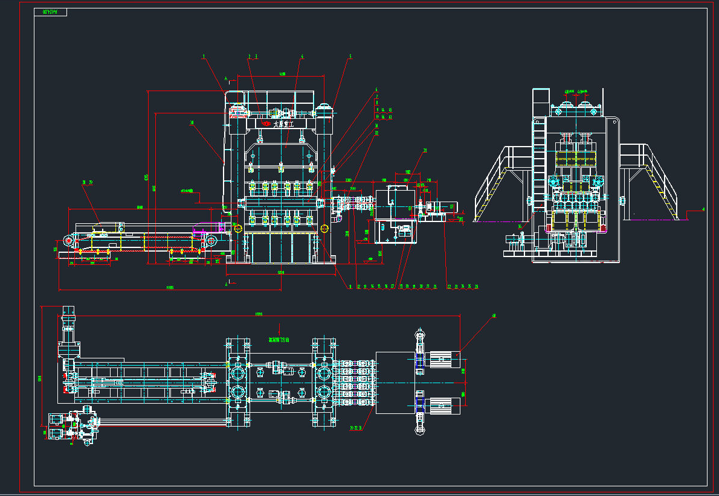Click the mirrored drawing number box in top-left corner
This screenshot has width=719, height=496.
(51, 12)
